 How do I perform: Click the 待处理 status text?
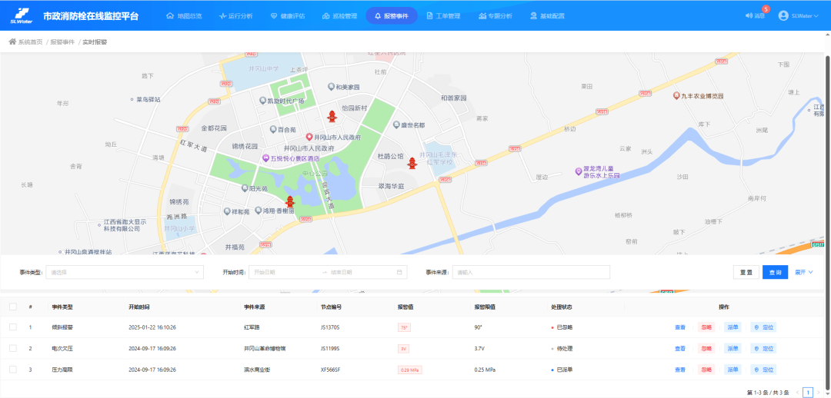565,348
